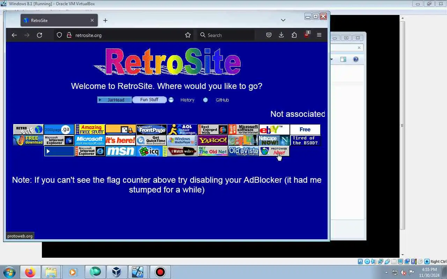Click the retrosite.org address bar
The width and height of the screenshot is (447, 279).
[x=124, y=35]
